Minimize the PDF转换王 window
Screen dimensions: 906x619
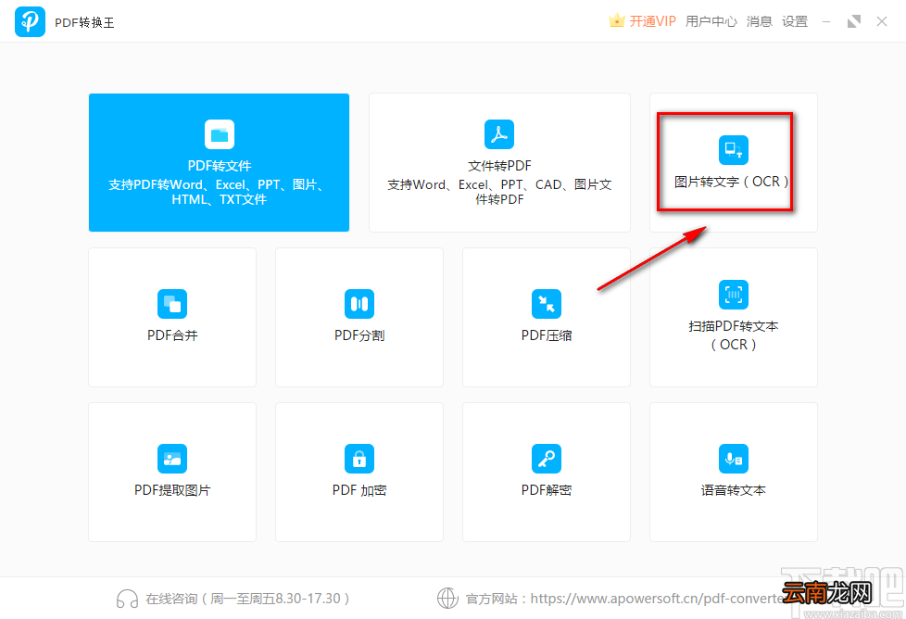point(826,21)
